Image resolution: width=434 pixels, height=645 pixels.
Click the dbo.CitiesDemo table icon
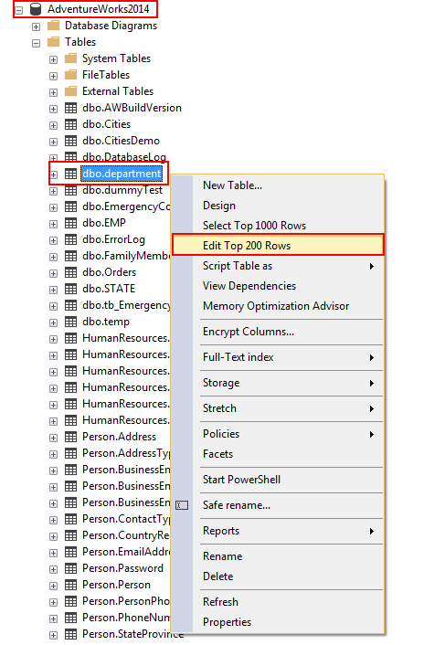70,141
